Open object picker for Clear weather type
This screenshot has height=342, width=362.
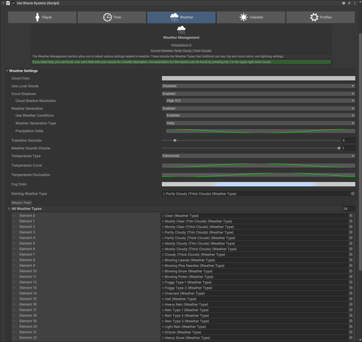(x=351, y=215)
